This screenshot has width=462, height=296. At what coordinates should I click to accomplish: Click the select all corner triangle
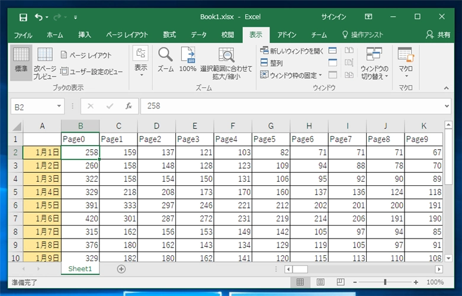[x=17, y=126]
